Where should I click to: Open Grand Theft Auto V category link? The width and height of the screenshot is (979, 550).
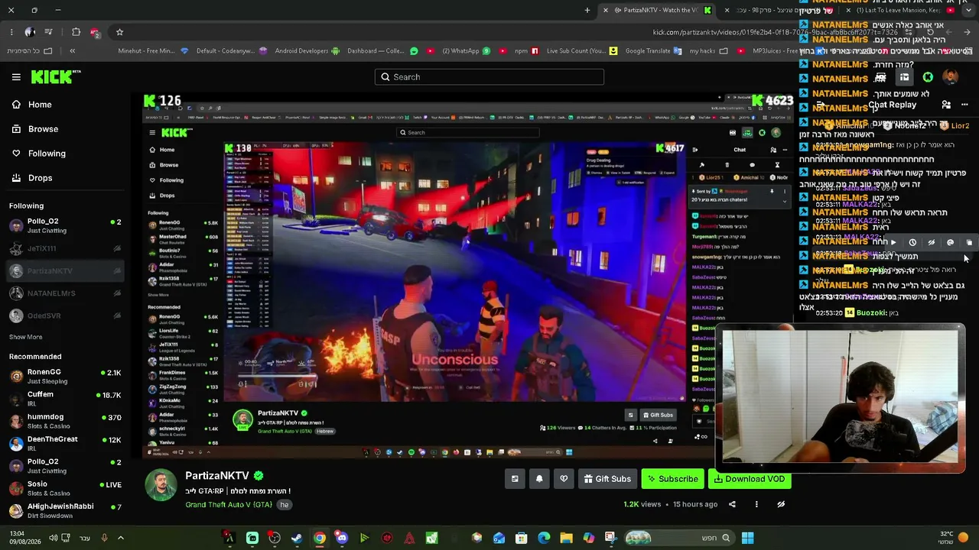click(229, 505)
